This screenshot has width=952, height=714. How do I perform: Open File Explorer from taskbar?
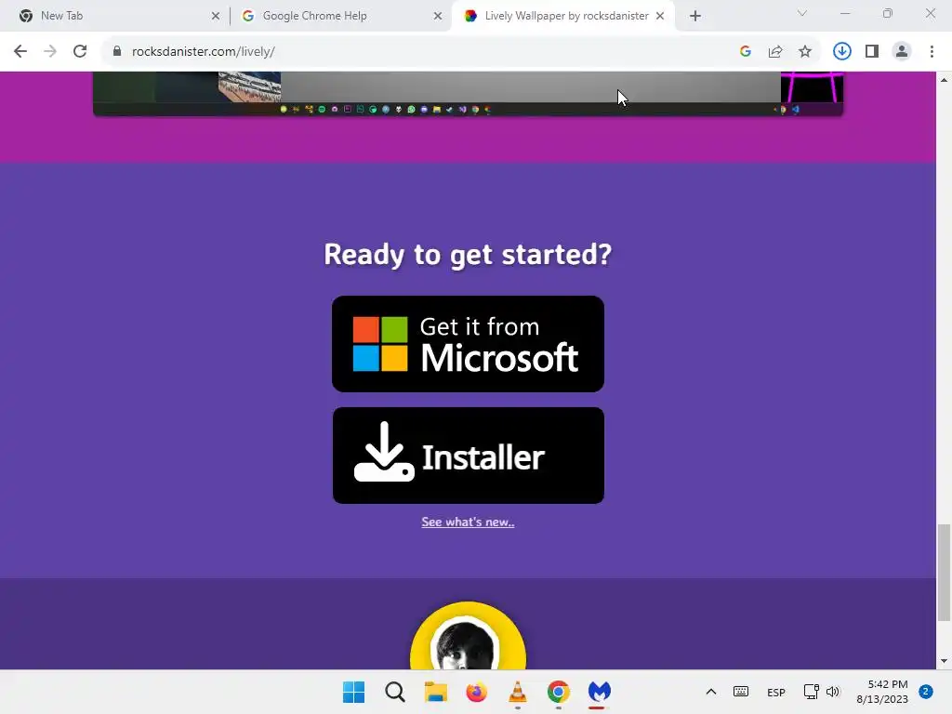pyautogui.click(x=435, y=692)
